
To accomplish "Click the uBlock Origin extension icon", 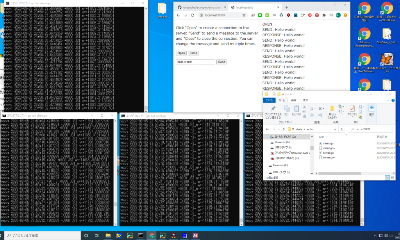I will click(x=288, y=15).
